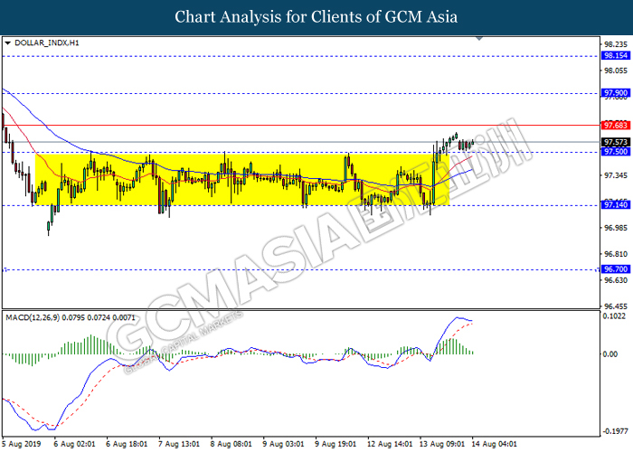Click the 14 Aug 04:01 time label
This screenshot has width=633, height=452.
pyautogui.click(x=496, y=444)
